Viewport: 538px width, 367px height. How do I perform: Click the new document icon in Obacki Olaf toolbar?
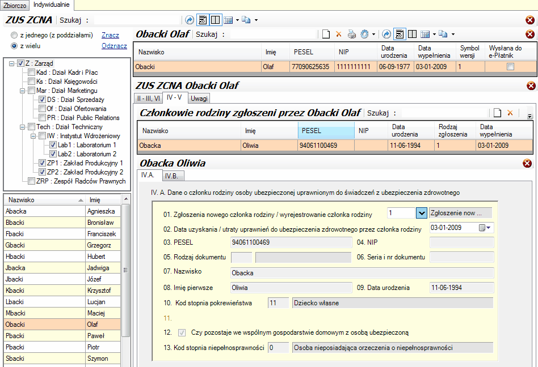326,35
